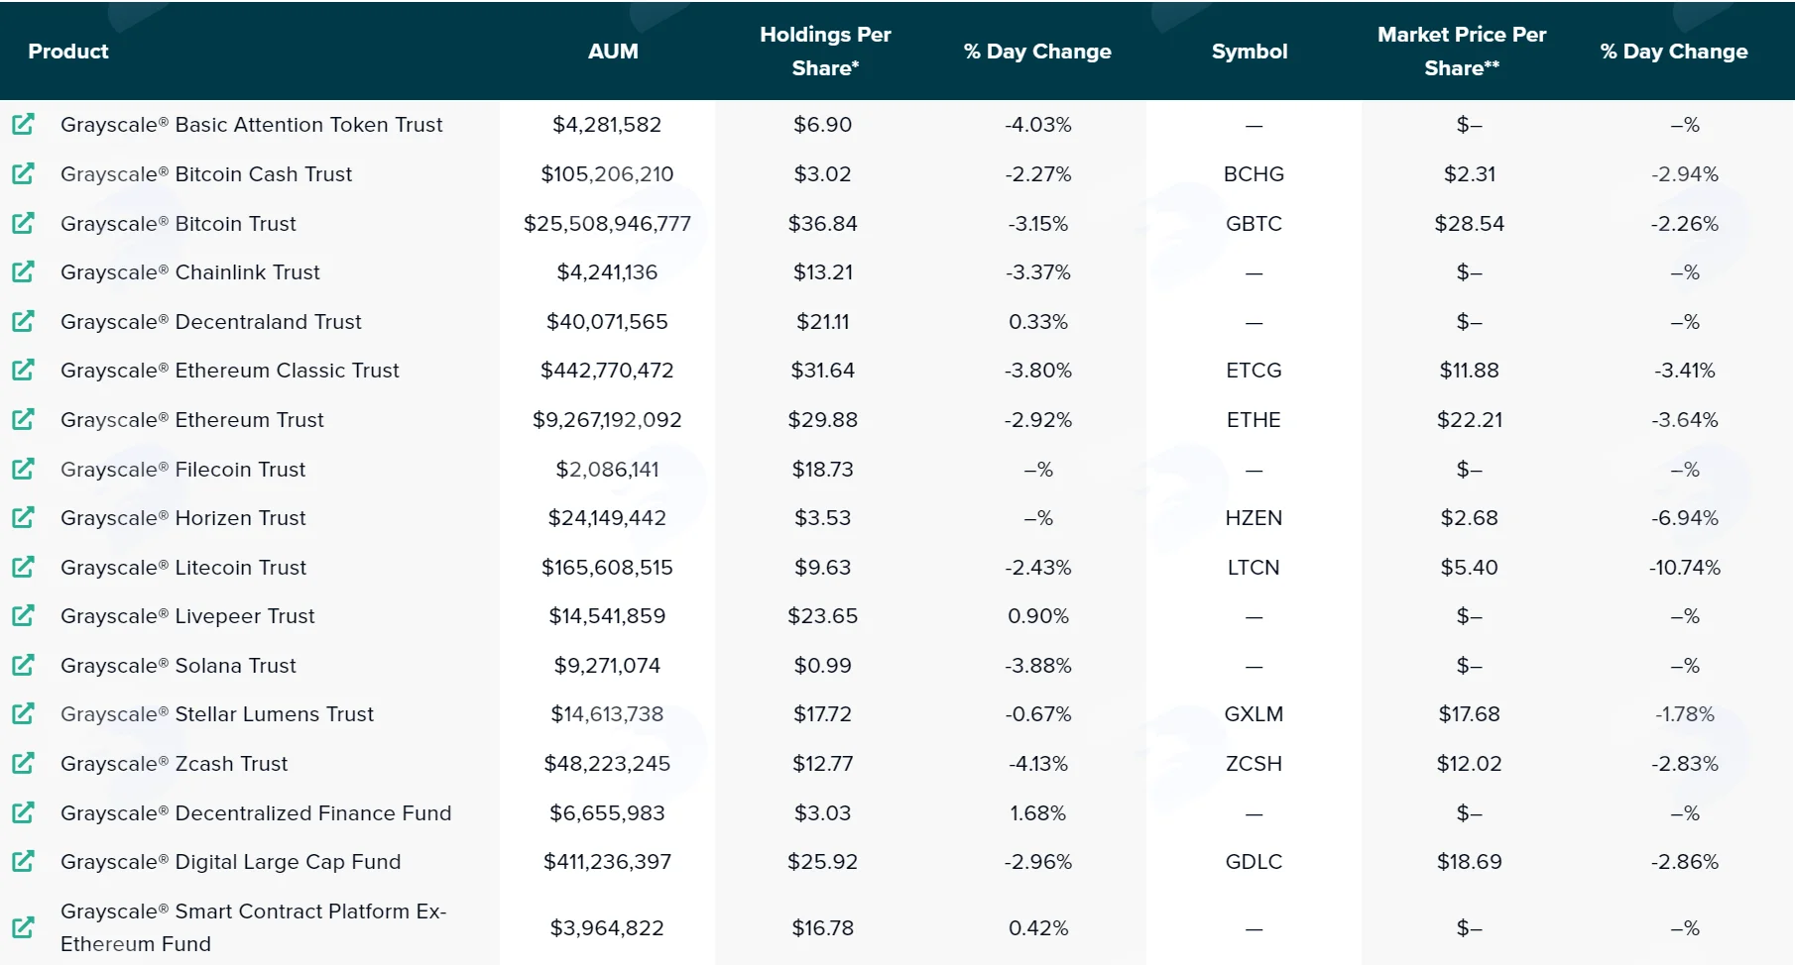
Task: Open the Grayscale Decentraland Trust product link
Action: coord(211,322)
